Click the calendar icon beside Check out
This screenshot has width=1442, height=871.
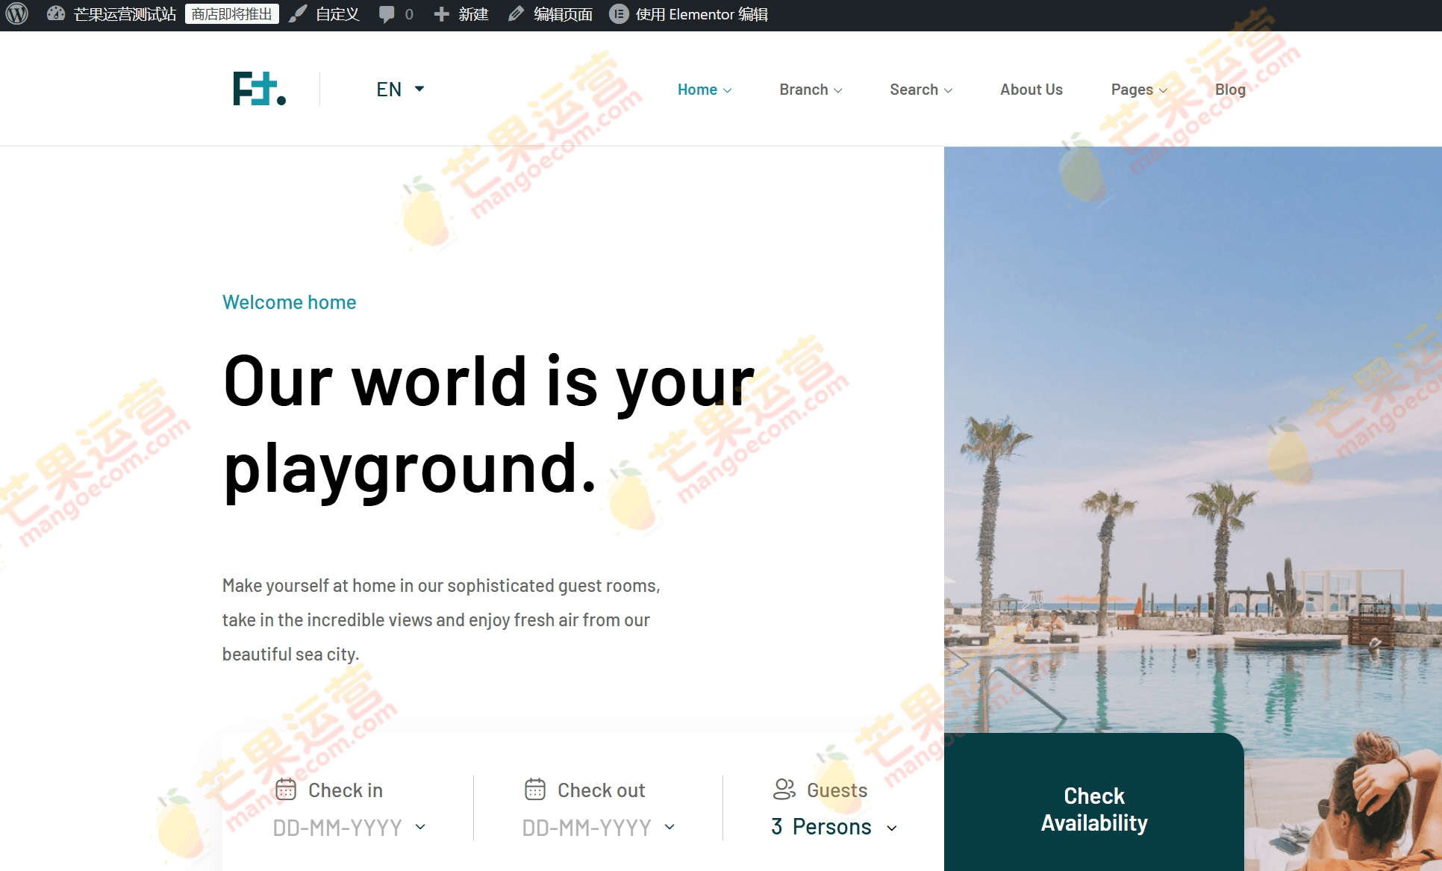pos(534,790)
